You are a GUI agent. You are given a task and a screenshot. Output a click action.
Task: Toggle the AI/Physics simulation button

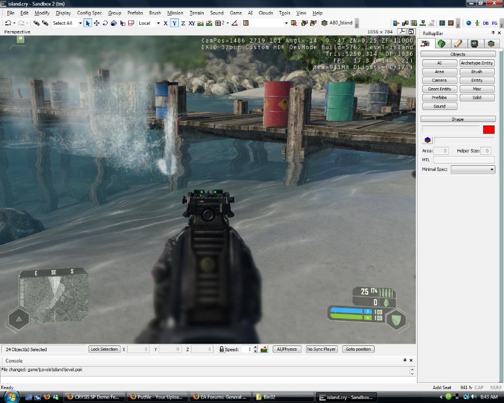point(287,349)
